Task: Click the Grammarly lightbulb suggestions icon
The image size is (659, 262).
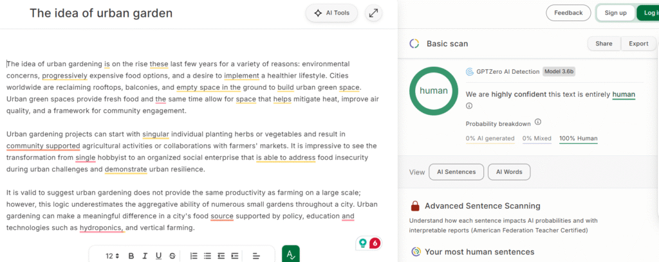Action: [x=362, y=243]
